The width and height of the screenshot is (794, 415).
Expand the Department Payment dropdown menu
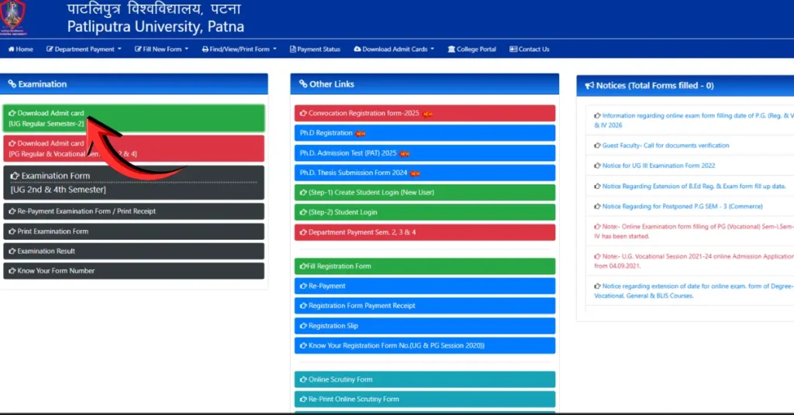[x=84, y=49]
